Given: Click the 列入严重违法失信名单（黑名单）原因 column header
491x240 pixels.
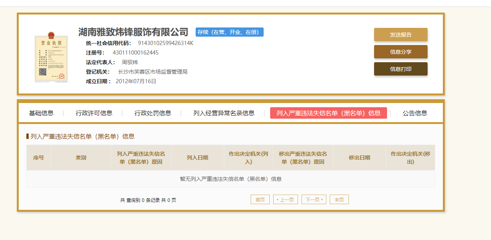Looking at the screenshot, I should tap(141, 158).
